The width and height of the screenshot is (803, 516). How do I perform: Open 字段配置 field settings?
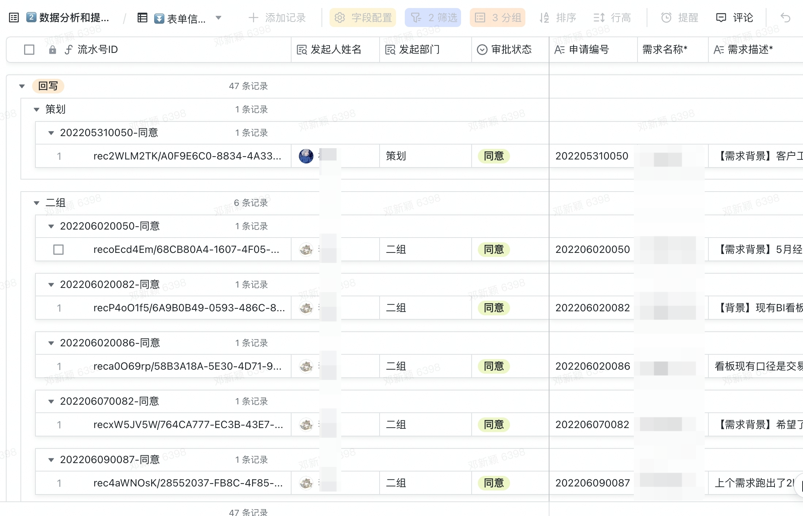[363, 18]
